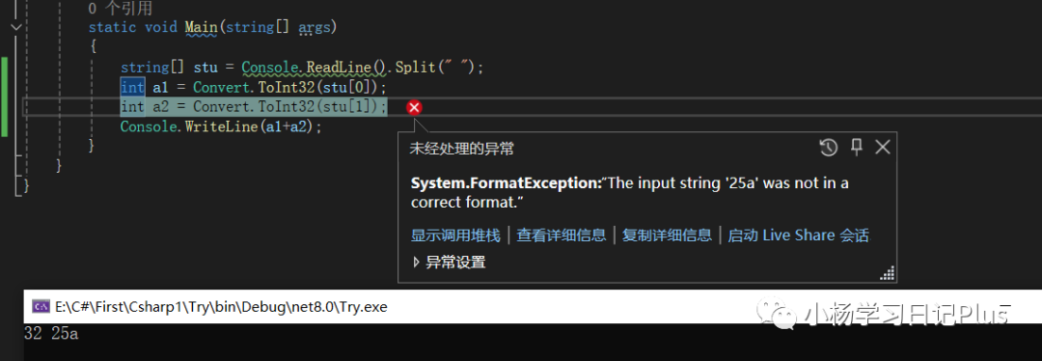The image size is (1042, 361).
Task: Open exception history clock icon
Action: [828, 148]
